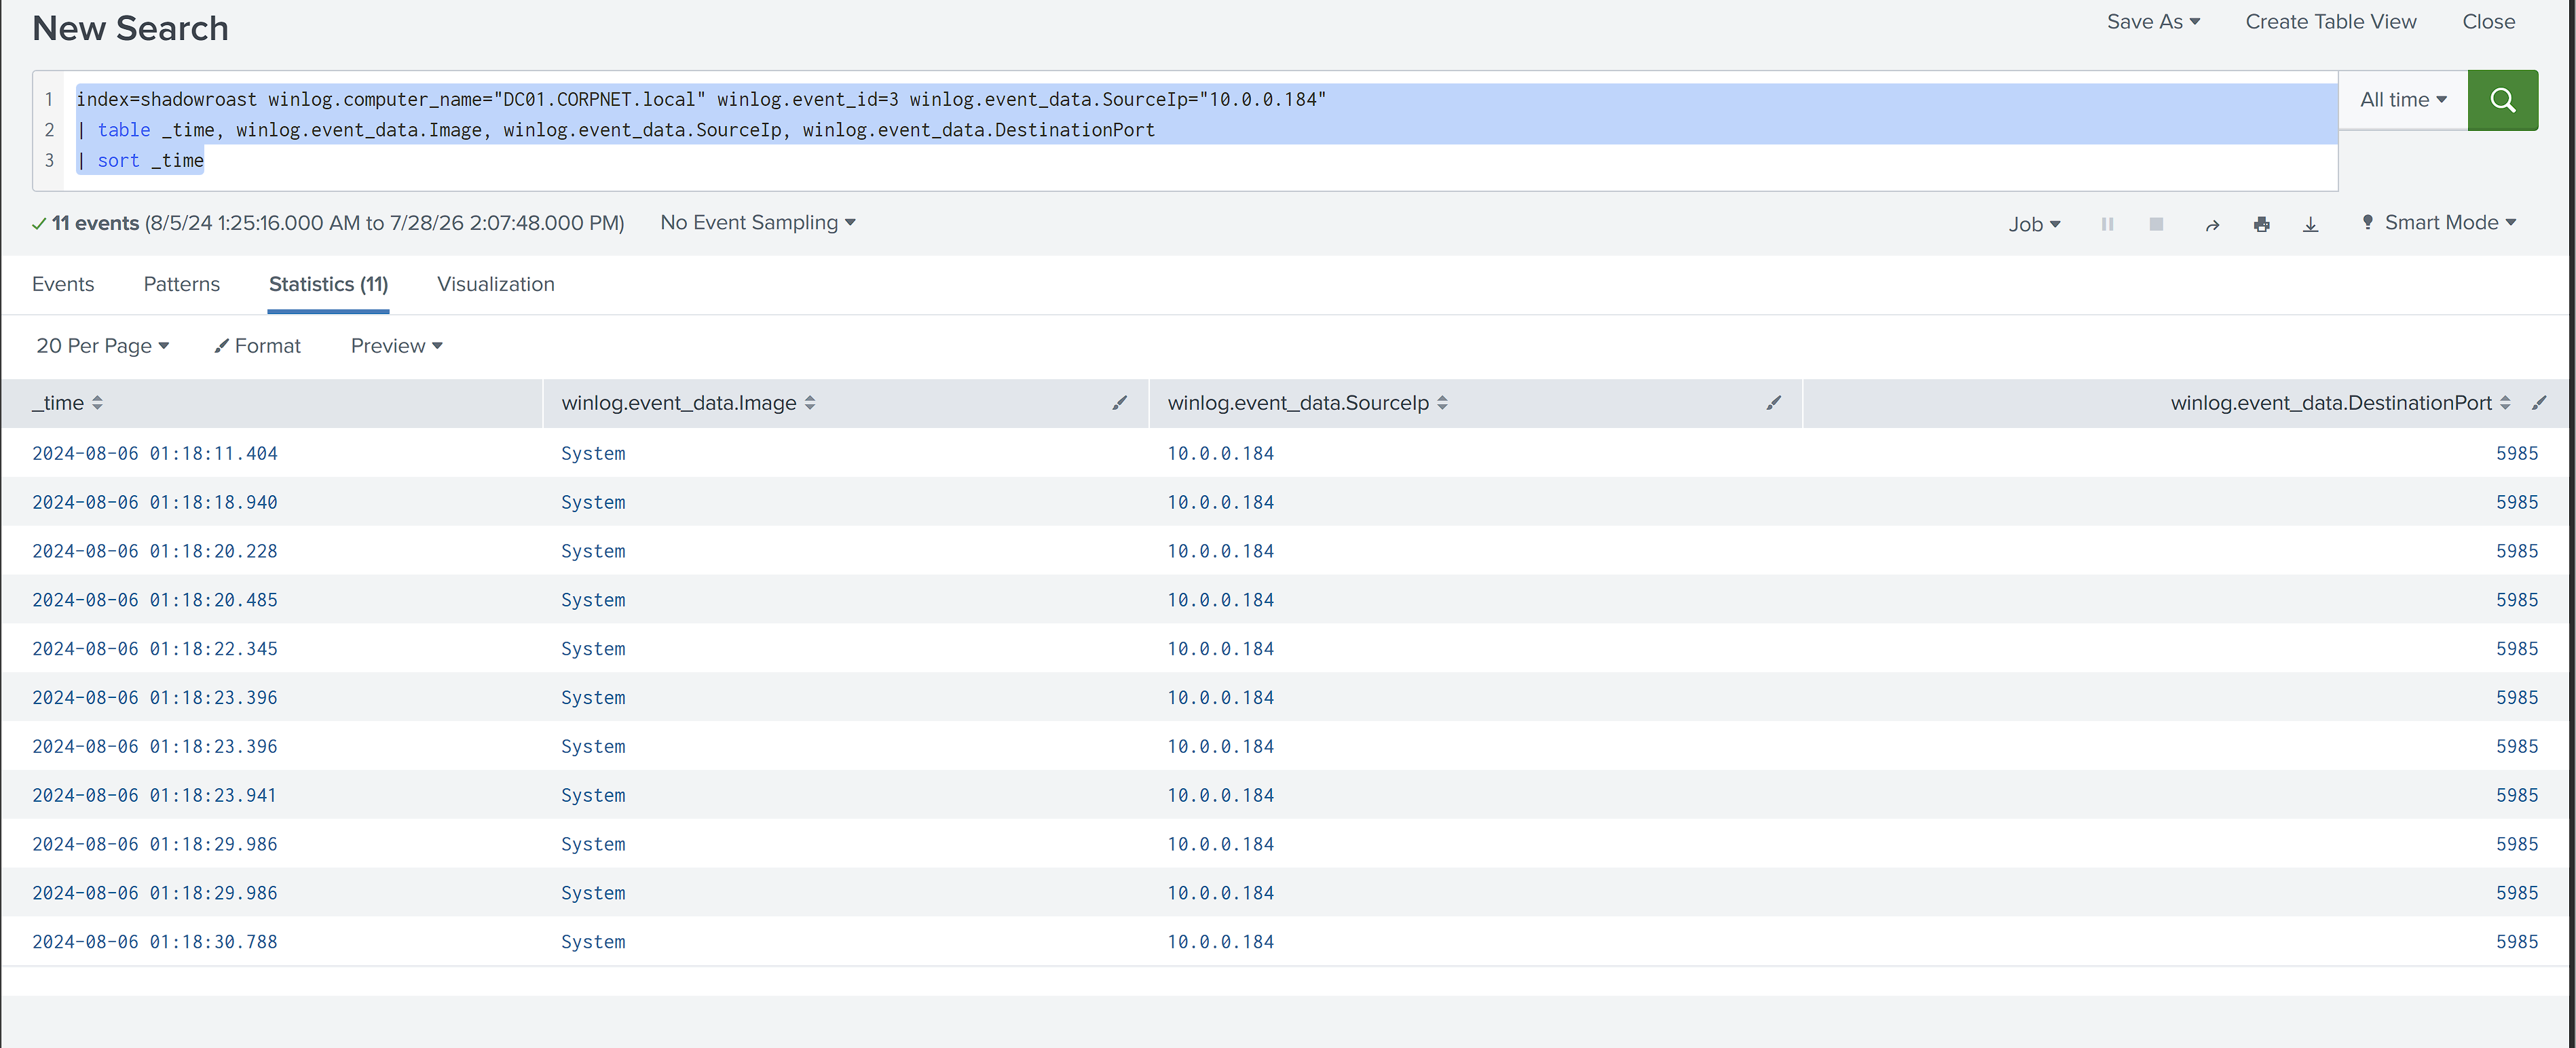The width and height of the screenshot is (2576, 1048).
Task: Click timestamp 2024-08-06 01:18:20.485
Action: [155, 600]
